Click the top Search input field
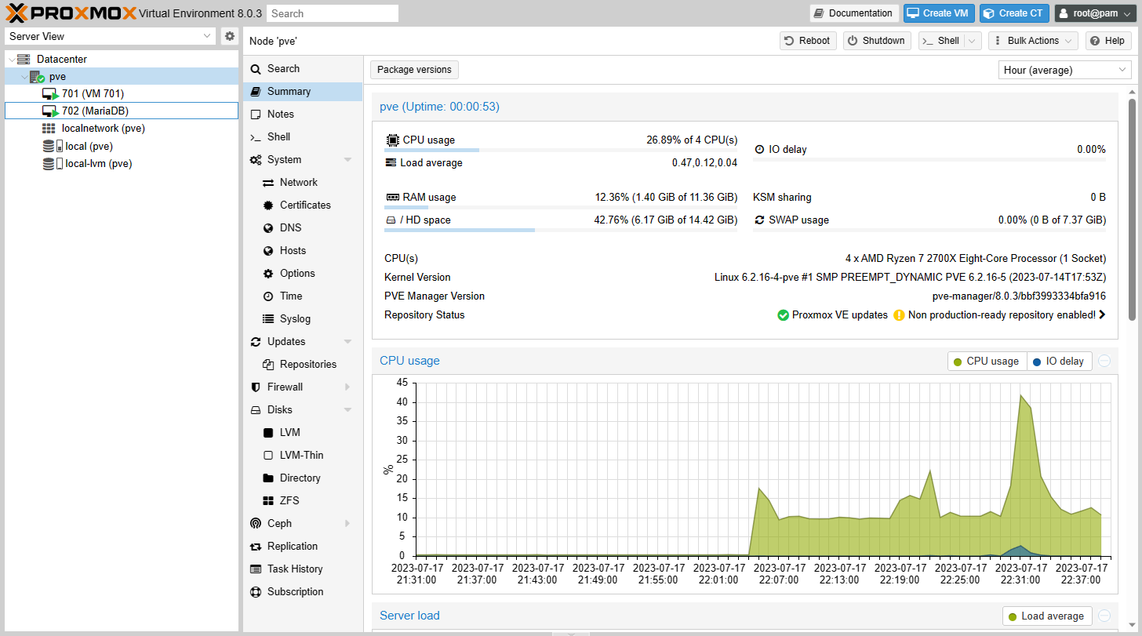 332,13
